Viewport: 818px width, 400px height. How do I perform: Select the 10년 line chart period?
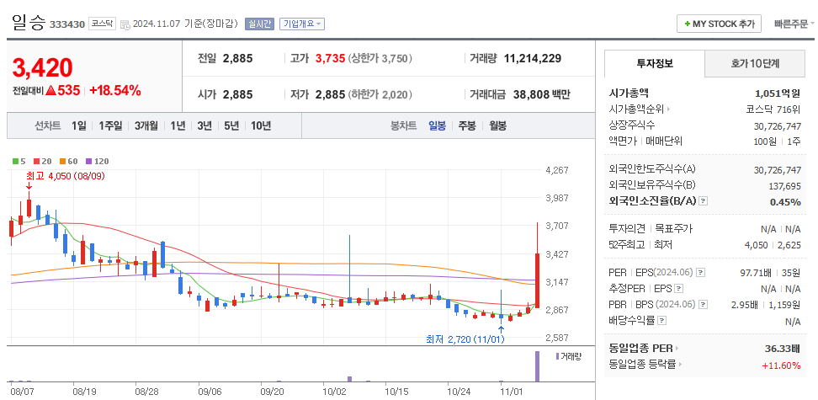(x=260, y=125)
